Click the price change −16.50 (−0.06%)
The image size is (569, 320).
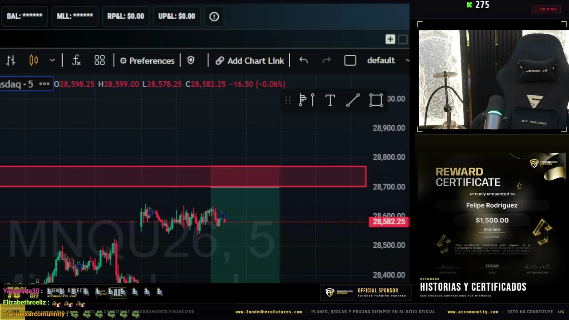(257, 84)
